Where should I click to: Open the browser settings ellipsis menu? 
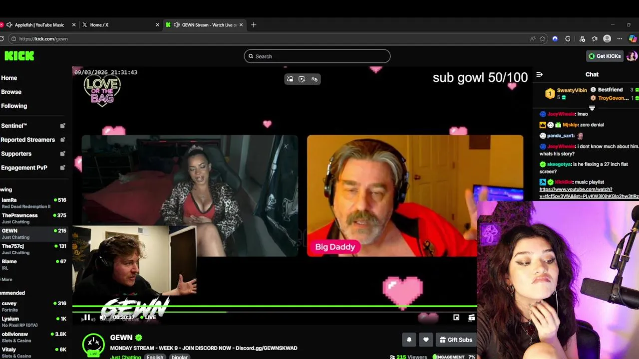click(x=620, y=38)
